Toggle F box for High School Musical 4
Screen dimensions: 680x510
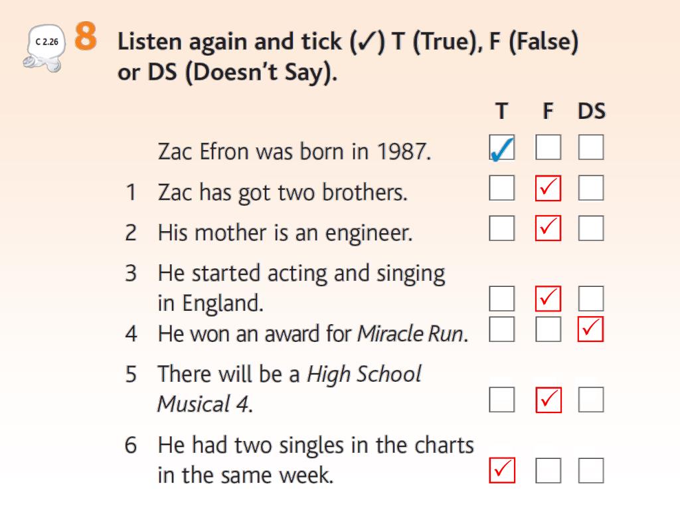[548, 400]
